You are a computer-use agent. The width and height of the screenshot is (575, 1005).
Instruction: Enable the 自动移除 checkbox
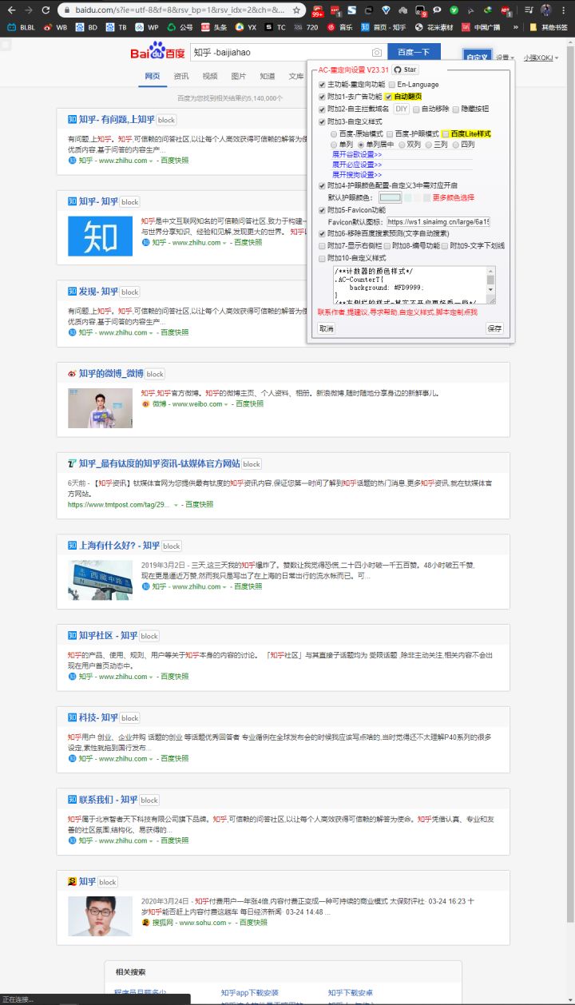(x=415, y=109)
